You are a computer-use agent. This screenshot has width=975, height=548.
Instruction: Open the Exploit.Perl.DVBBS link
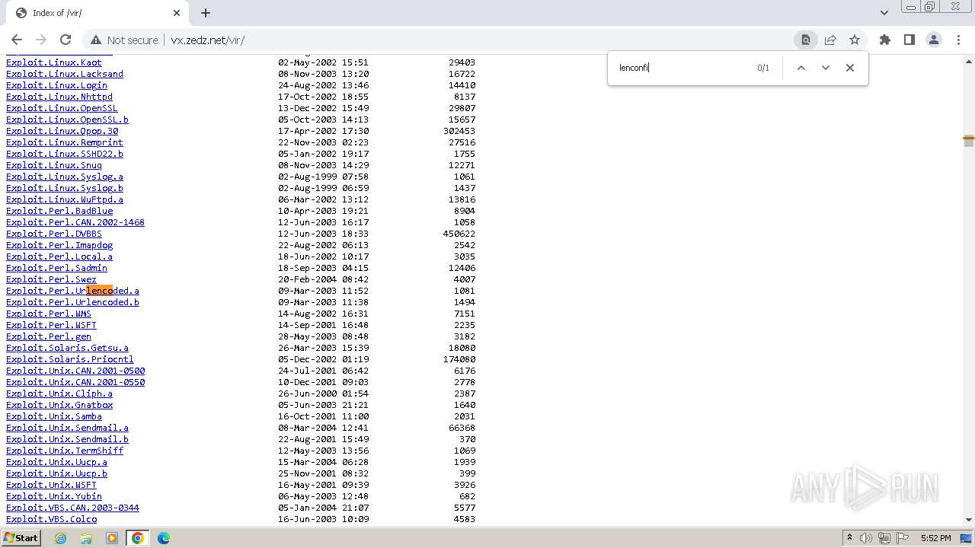pos(54,234)
